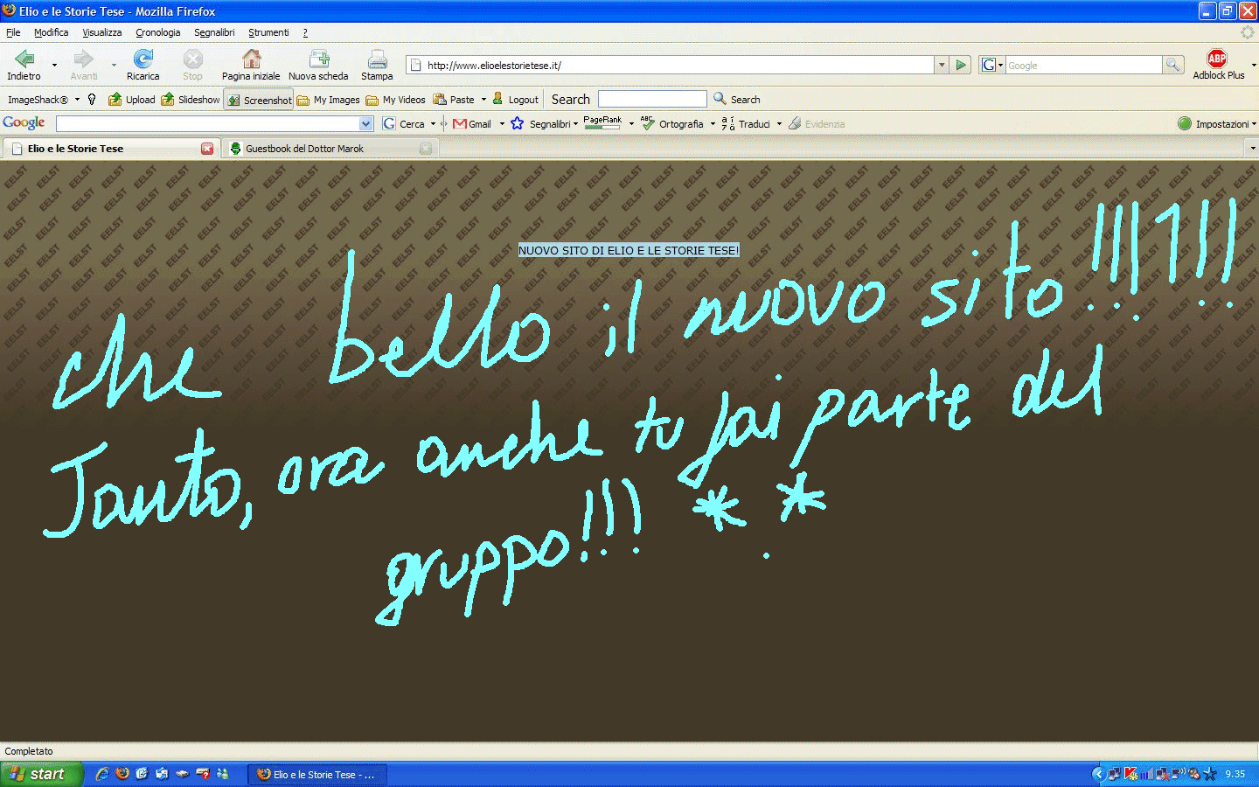Click ImageShack toolbar Search magnifier button
The width and height of the screenshot is (1259, 787).
tap(736, 100)
